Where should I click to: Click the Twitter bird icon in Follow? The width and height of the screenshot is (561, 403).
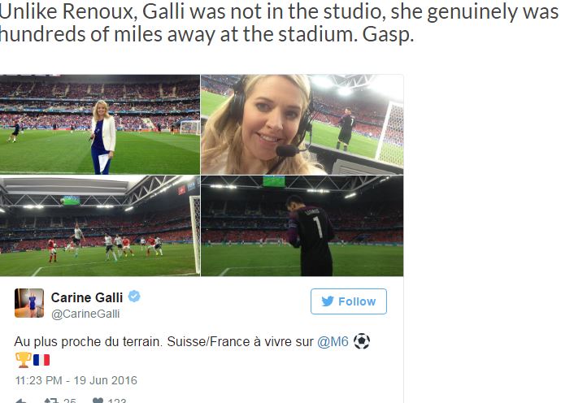pyautogui.click(x=328, y=301)
